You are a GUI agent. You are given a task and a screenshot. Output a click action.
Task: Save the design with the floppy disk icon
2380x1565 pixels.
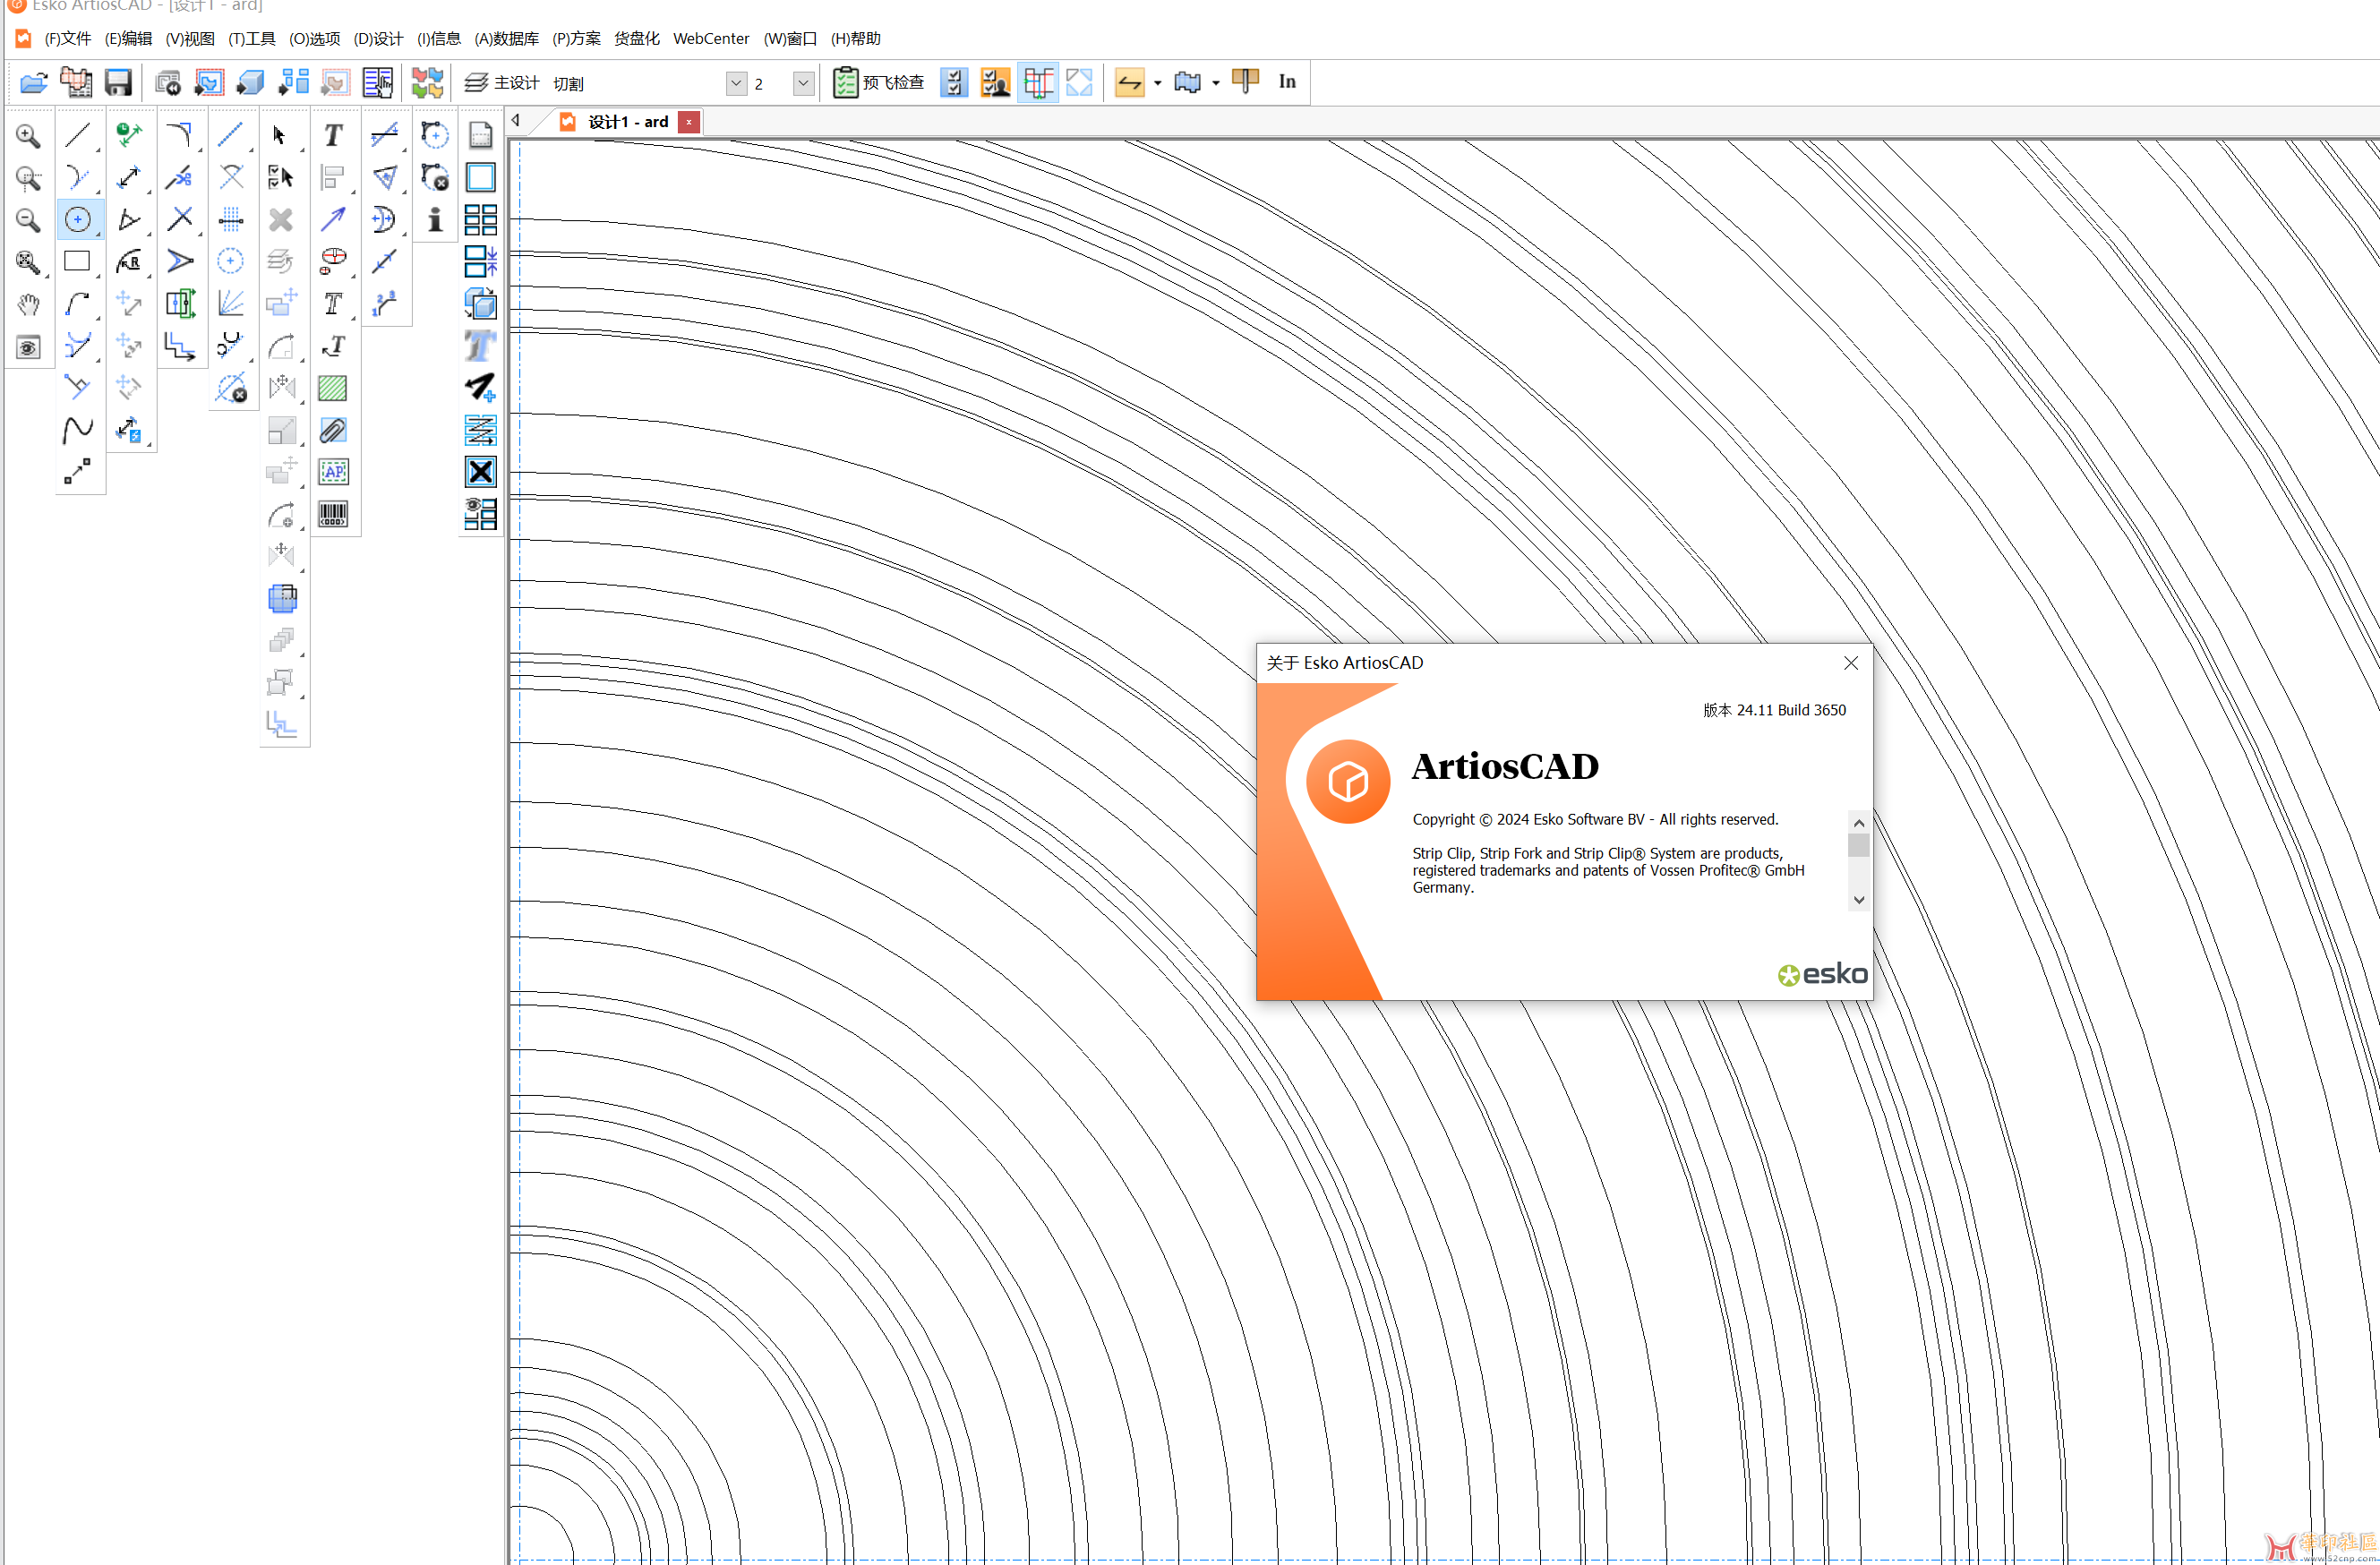coord(118,83)
